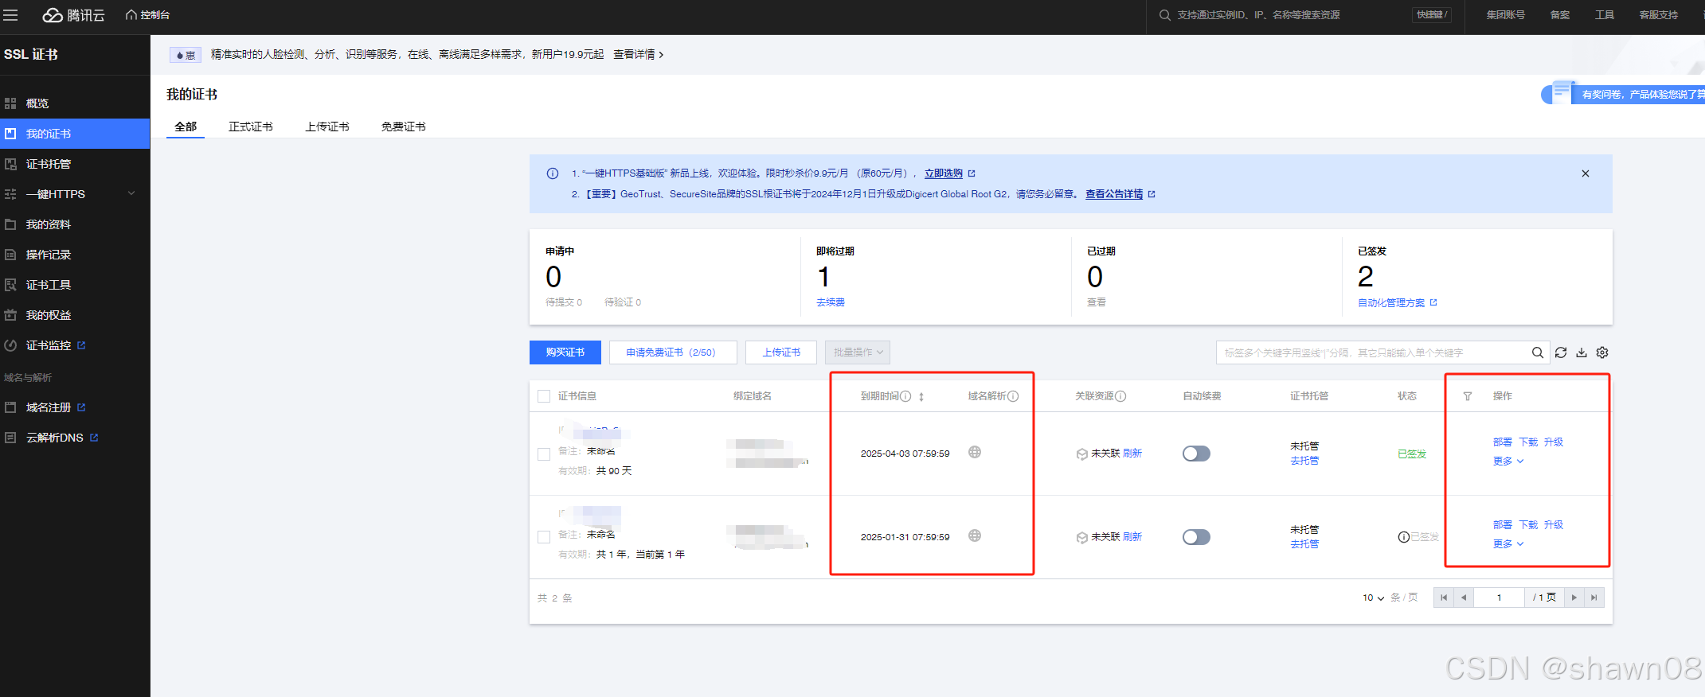
Task: Toggle auto-renew for the 2025-01-31 certificate
Action: (1196, 537)
